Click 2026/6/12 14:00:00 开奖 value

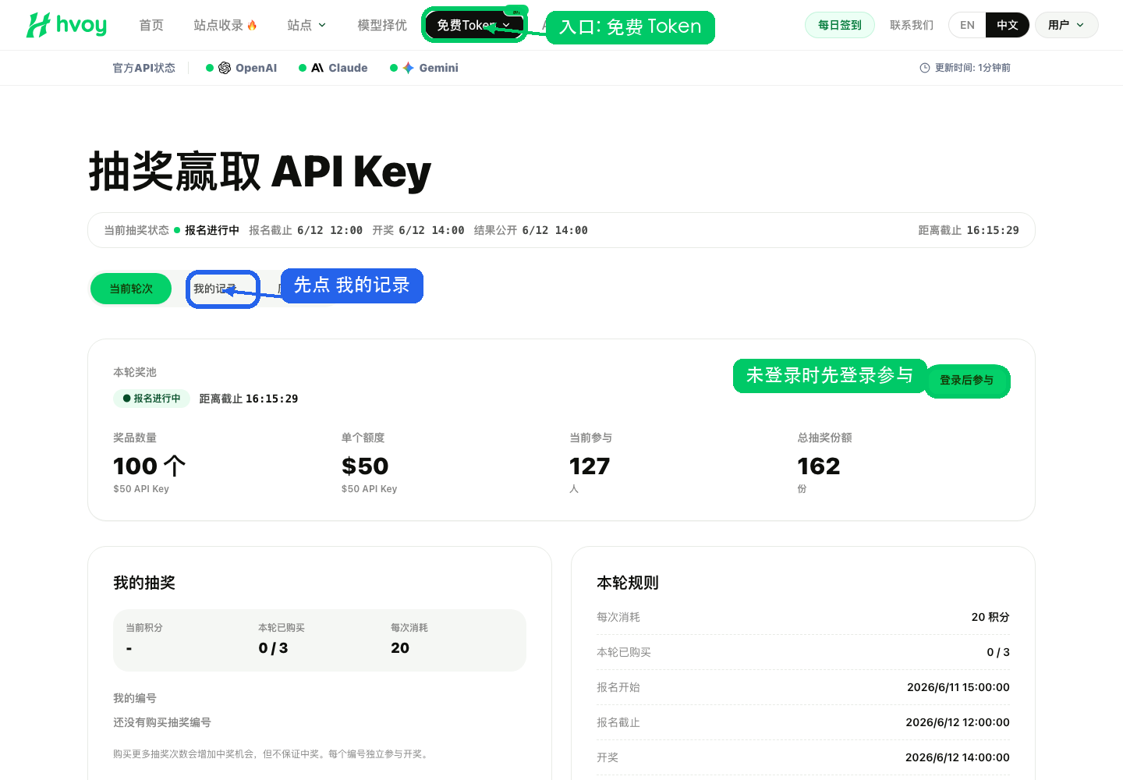(x=958, y=757)
